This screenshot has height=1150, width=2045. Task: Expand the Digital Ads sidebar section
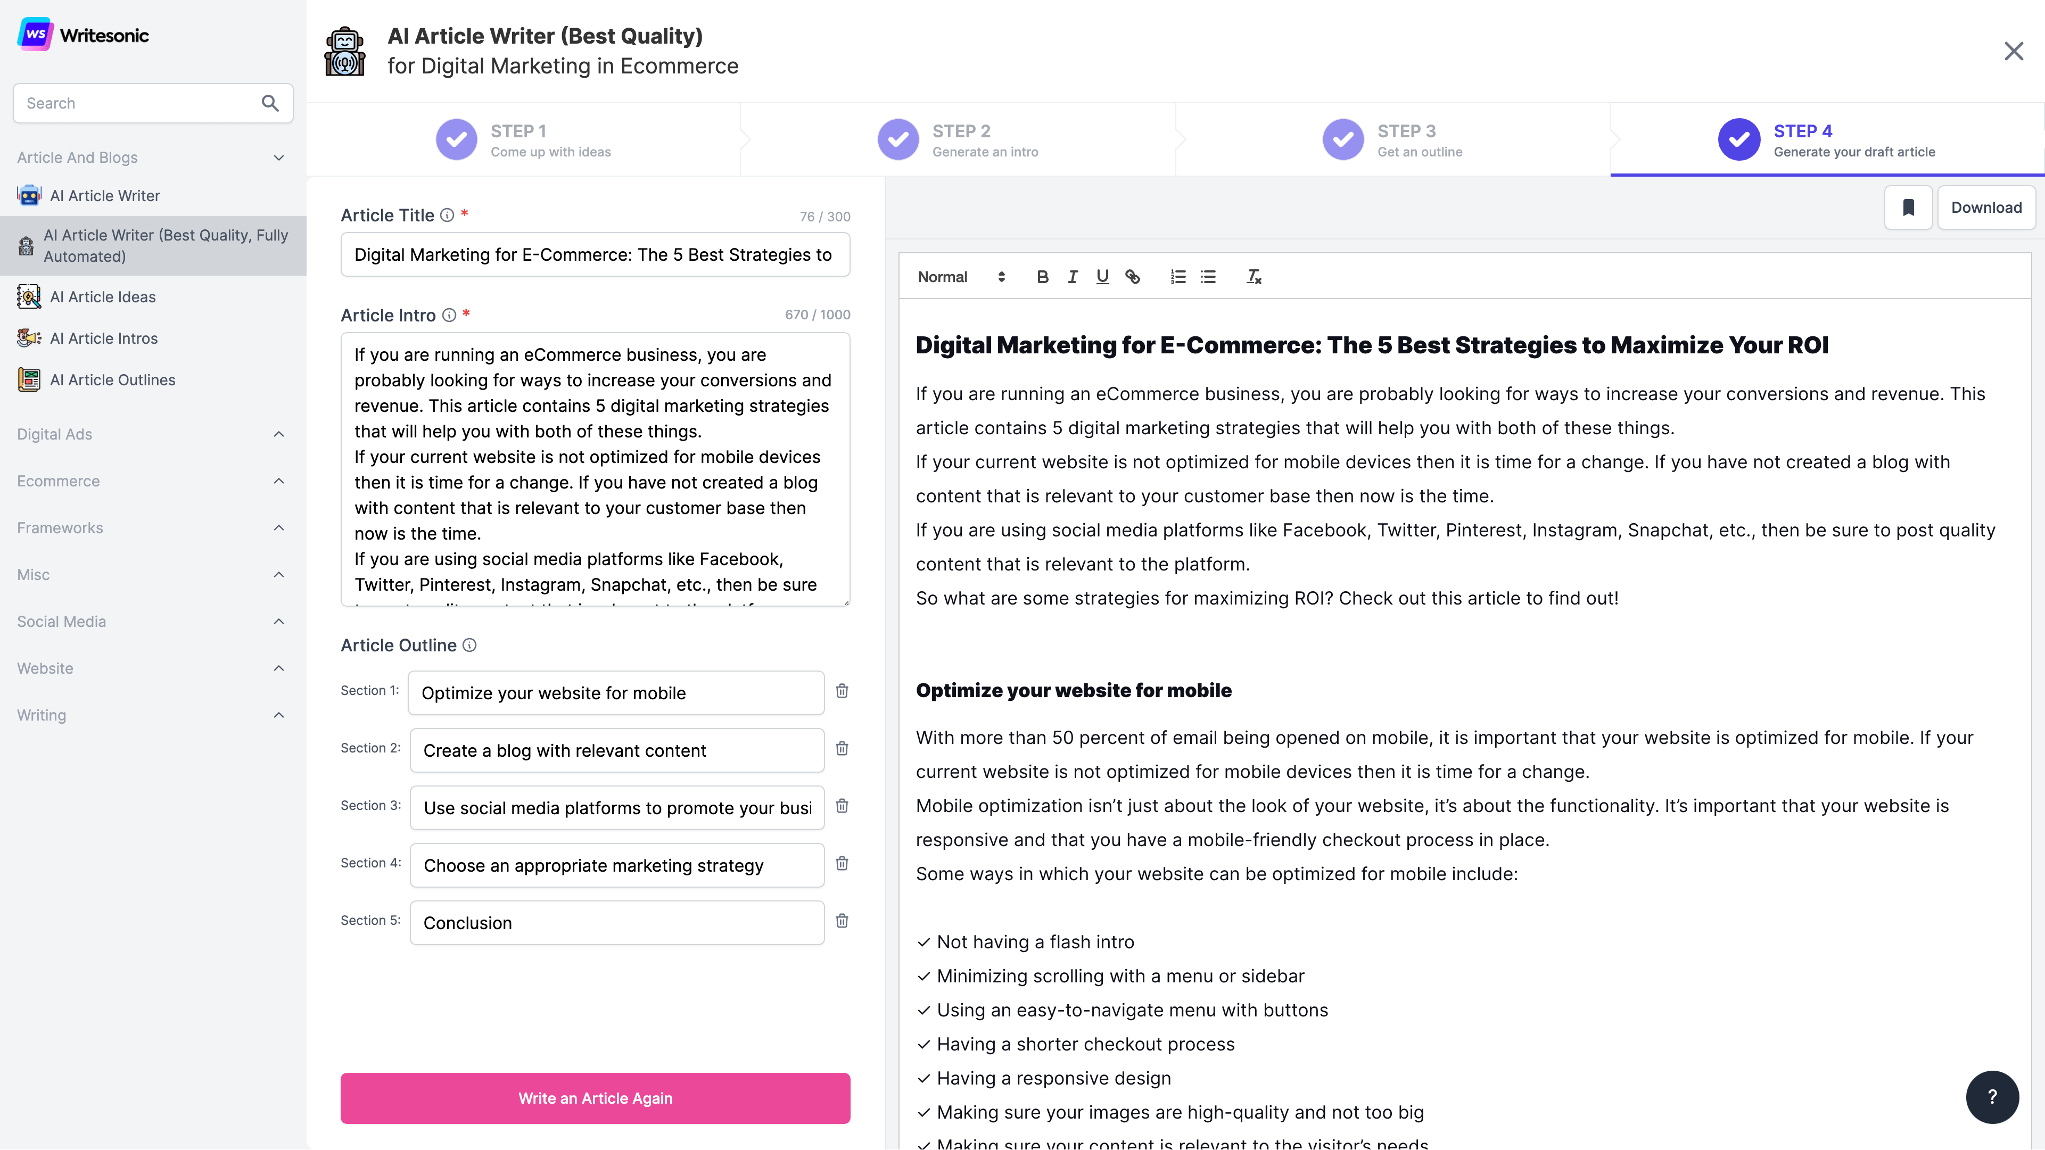[153, 433]
